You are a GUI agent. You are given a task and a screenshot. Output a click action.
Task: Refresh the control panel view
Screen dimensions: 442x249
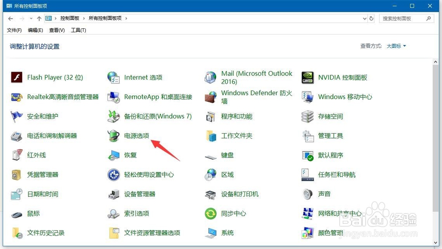371,18
